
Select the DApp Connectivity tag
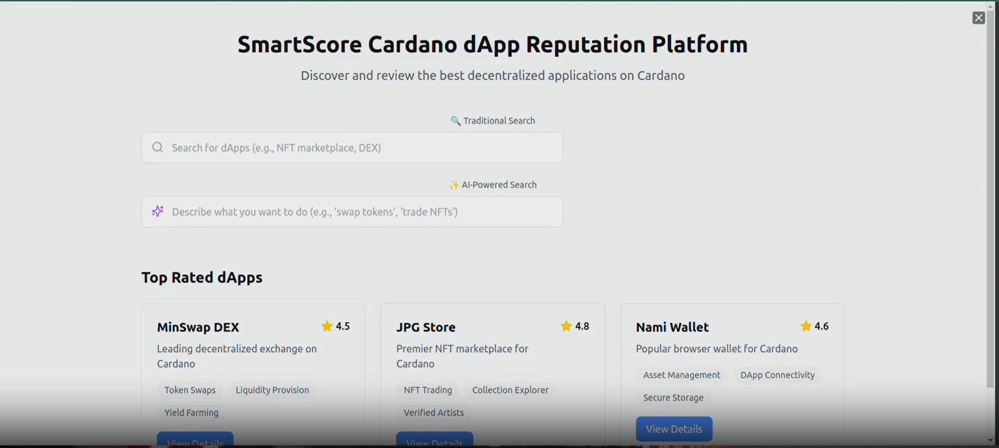coord(777,375)
